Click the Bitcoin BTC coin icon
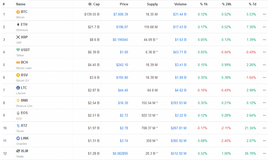The height and width of the screenshot is (160, 268). (18, 12)
